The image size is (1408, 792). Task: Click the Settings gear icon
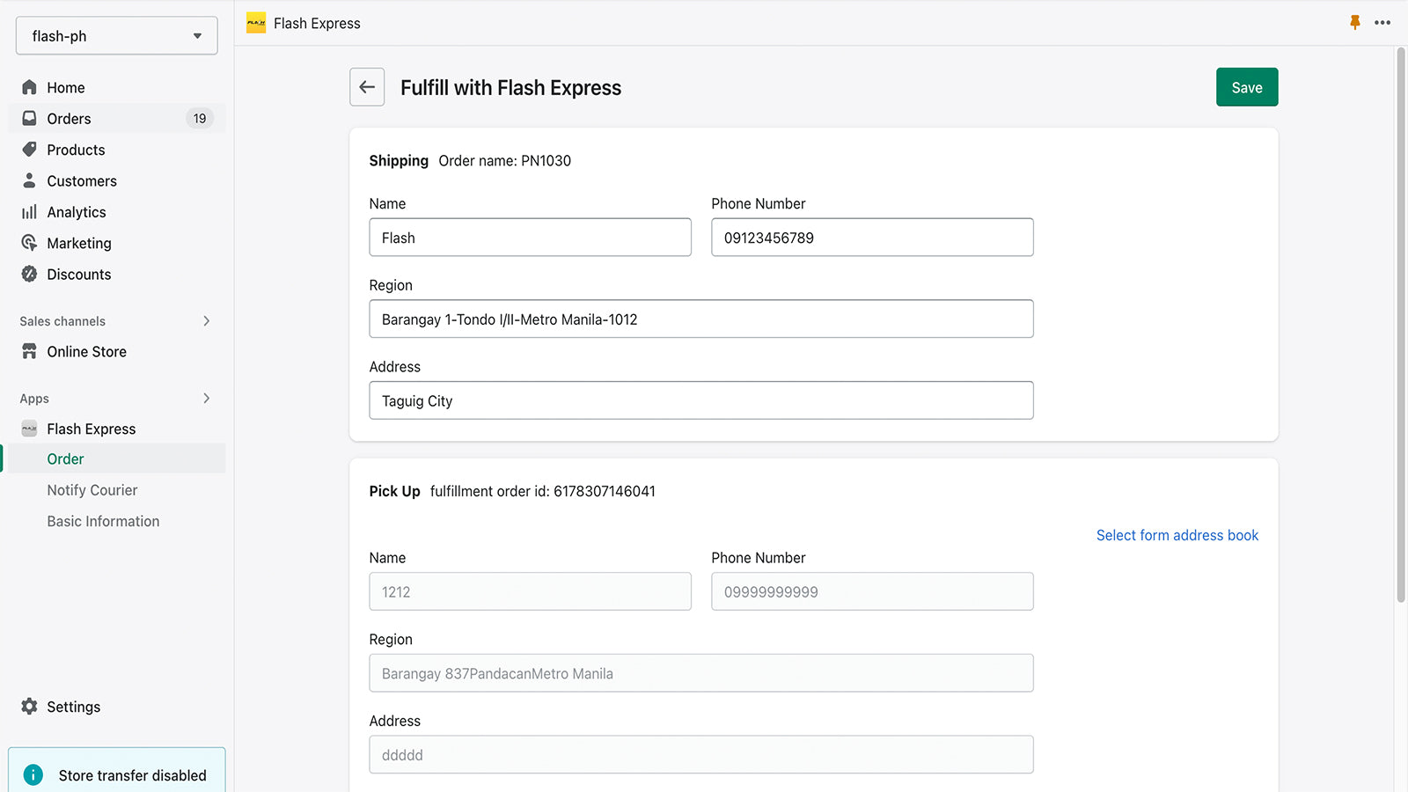[x=29, y=707]
